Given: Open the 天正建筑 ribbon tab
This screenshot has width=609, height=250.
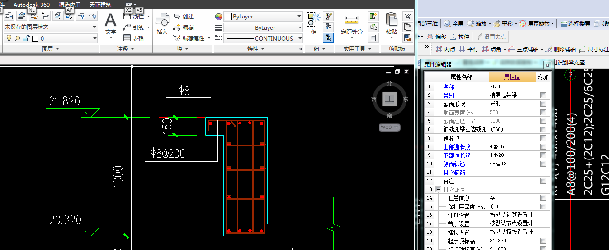Looking at the screenshot, I should pyautogui.click(x=100, y=5).
